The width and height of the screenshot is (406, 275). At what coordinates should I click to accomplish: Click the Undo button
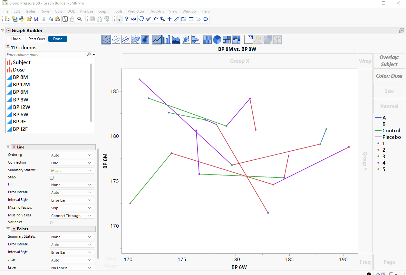(x=16, y=39)
